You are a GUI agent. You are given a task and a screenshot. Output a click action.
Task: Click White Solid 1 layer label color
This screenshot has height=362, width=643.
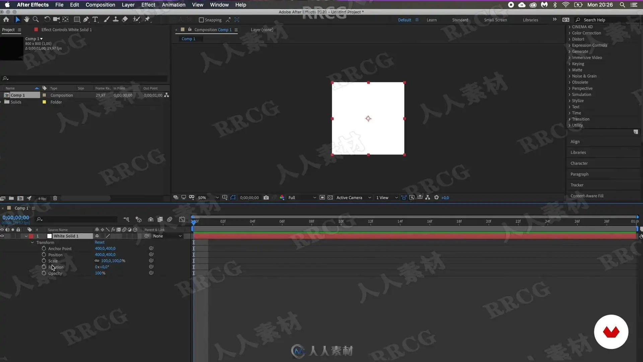31,236
